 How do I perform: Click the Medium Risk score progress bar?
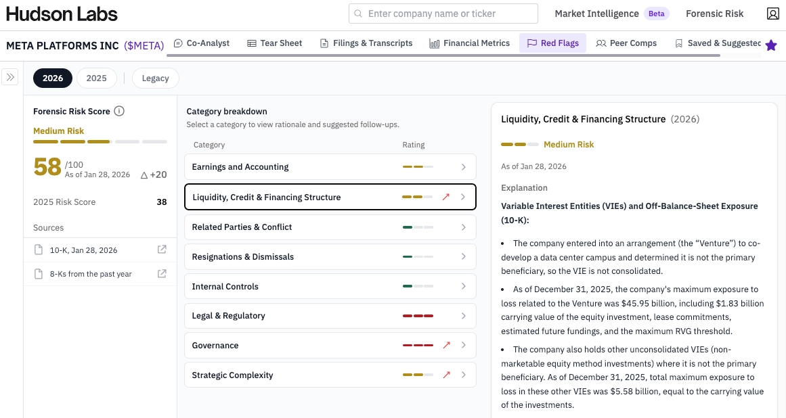pyautogui.click(x=100, y=141)
